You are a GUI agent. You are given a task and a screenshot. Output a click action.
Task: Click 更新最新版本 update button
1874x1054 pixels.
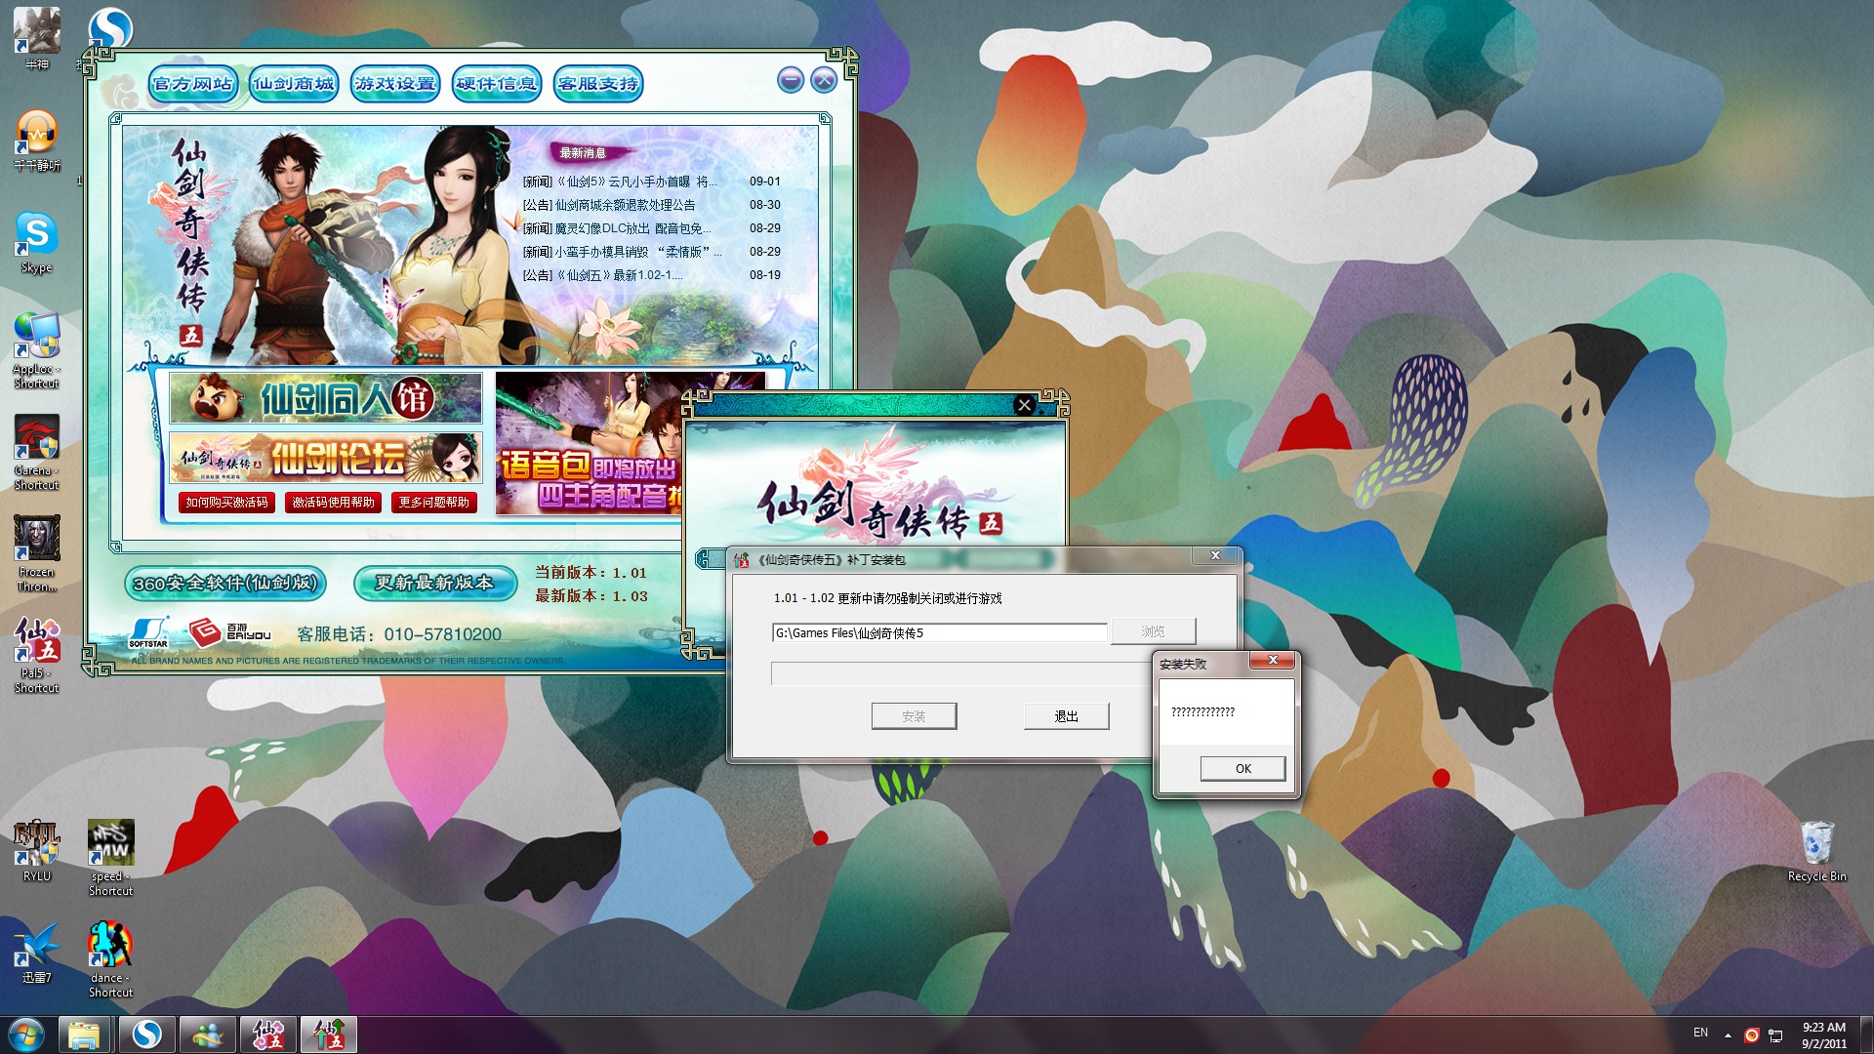pyautogui.click(x=435, y=583)
